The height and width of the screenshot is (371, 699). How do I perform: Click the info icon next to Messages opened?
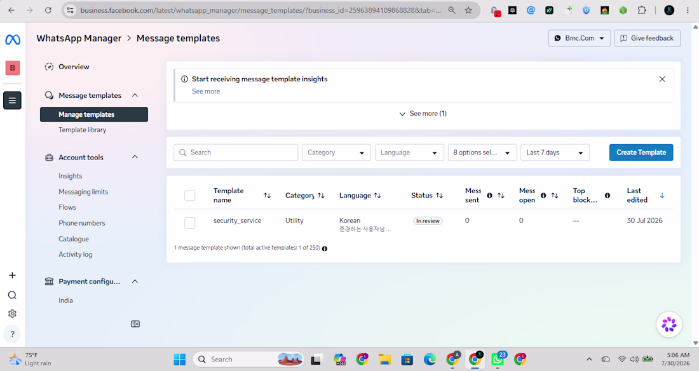pyautogui.click(x=543, y=195)
